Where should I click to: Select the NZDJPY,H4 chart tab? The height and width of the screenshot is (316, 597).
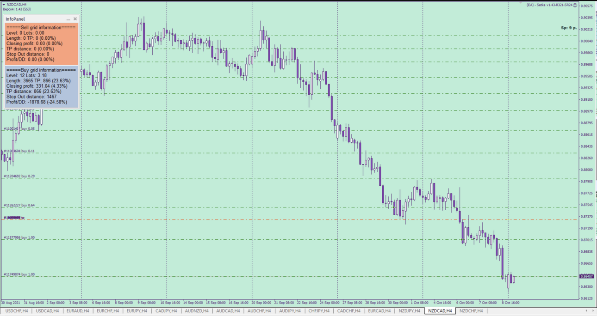409,311
